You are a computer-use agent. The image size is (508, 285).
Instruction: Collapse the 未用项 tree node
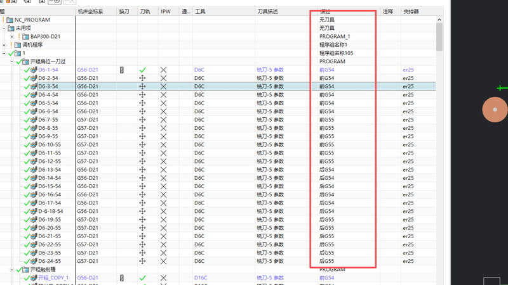4,28
